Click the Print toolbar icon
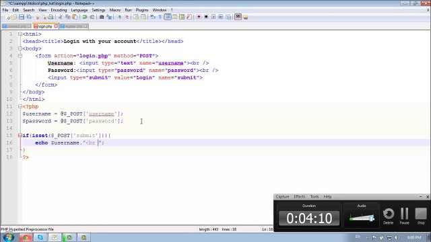The width and height of the screenshot is (431, 242). point(51,17)
